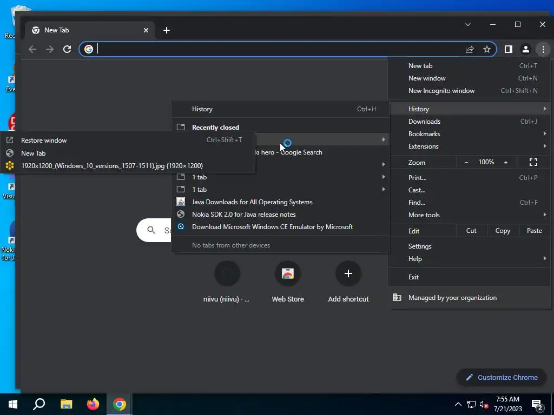Open File Explorer from taskbar

point(66,404)
